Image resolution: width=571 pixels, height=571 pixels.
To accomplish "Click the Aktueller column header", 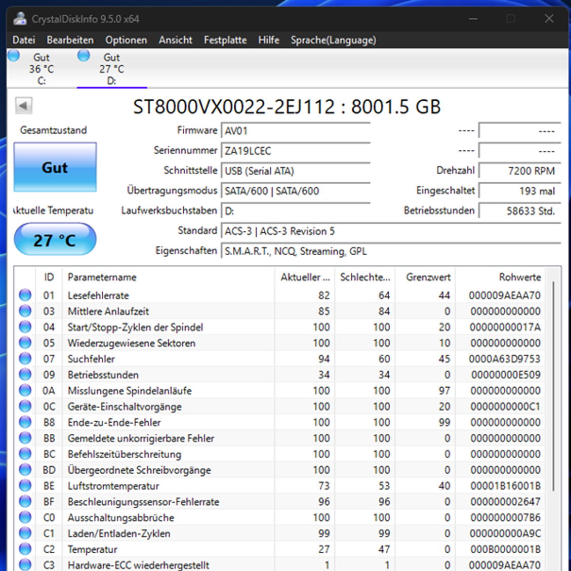I will 305,277.
